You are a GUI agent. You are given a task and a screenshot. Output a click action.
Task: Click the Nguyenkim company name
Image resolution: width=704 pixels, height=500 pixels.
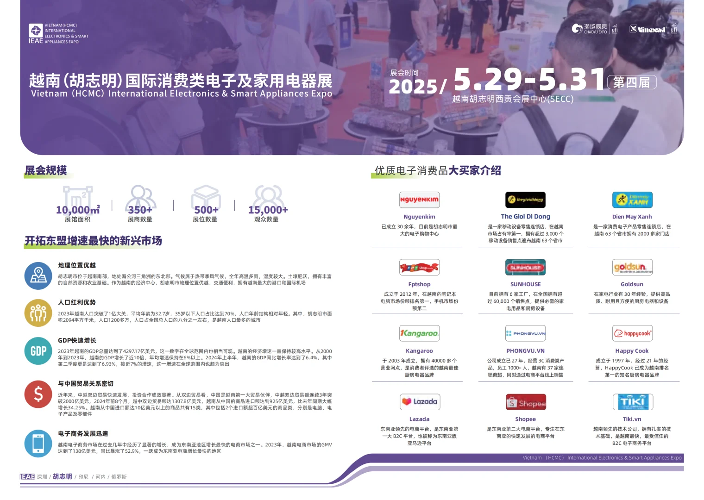coord(419,217)
